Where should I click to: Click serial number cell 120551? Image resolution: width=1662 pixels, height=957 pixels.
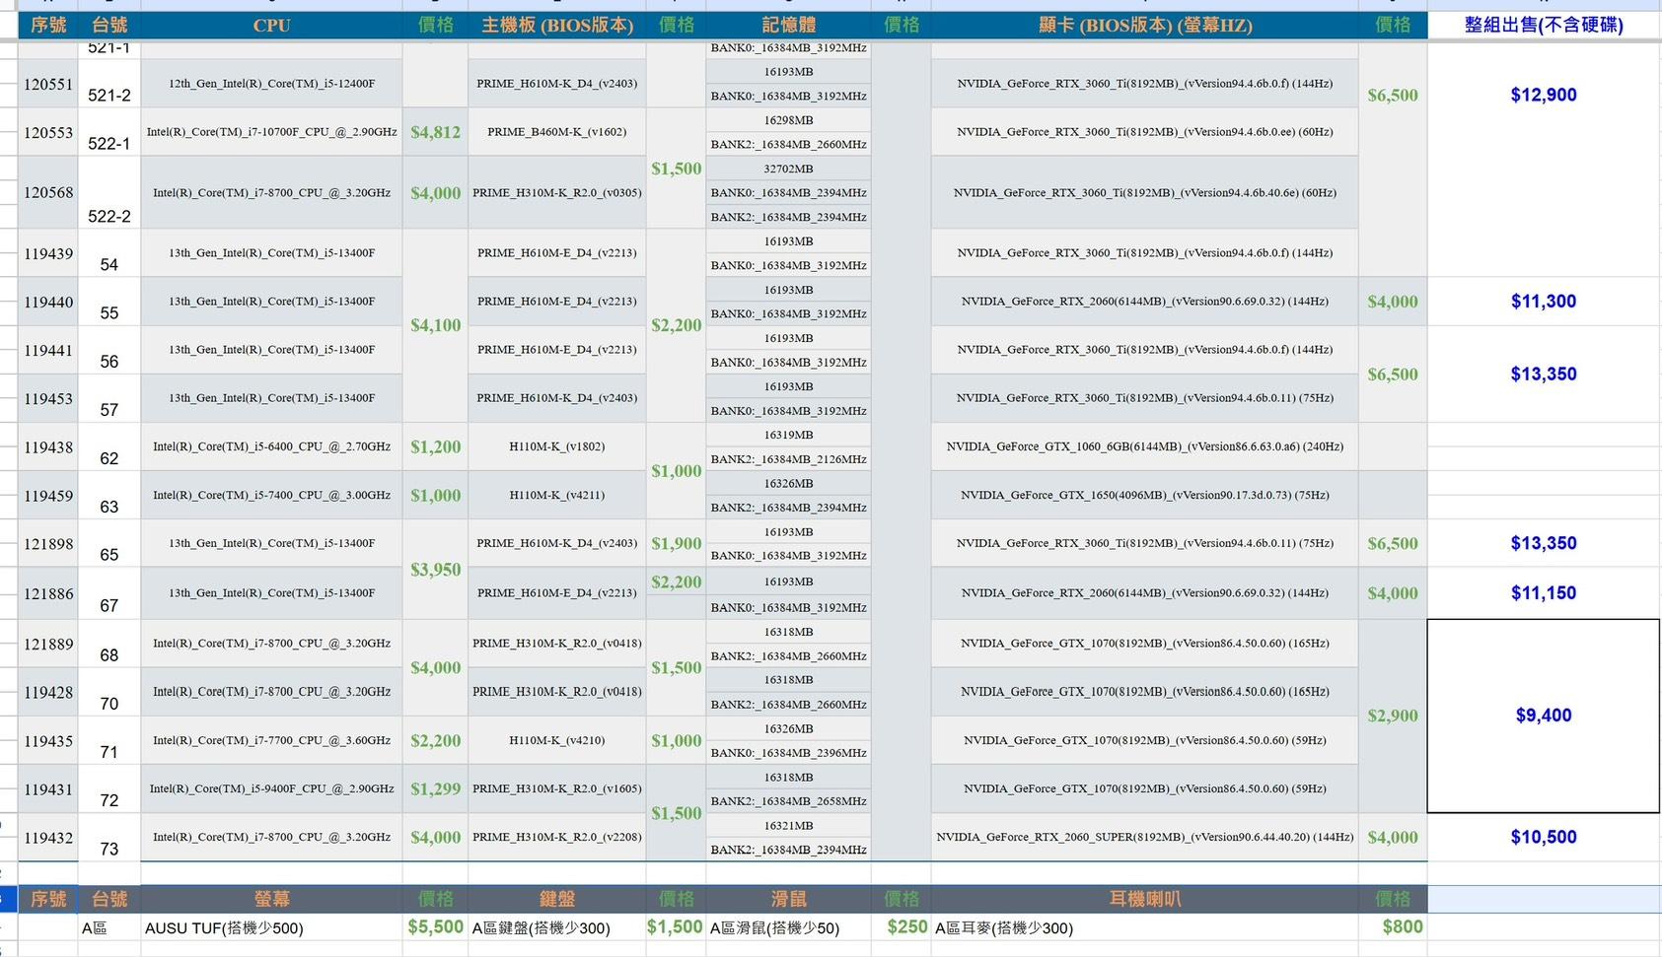click(48, 84)
